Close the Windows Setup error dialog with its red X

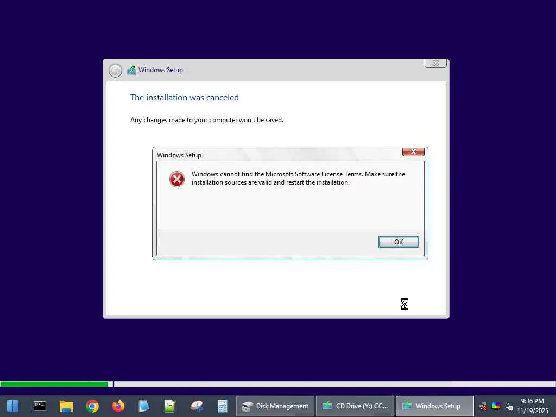pyautogui.click(x=413, y=151)
